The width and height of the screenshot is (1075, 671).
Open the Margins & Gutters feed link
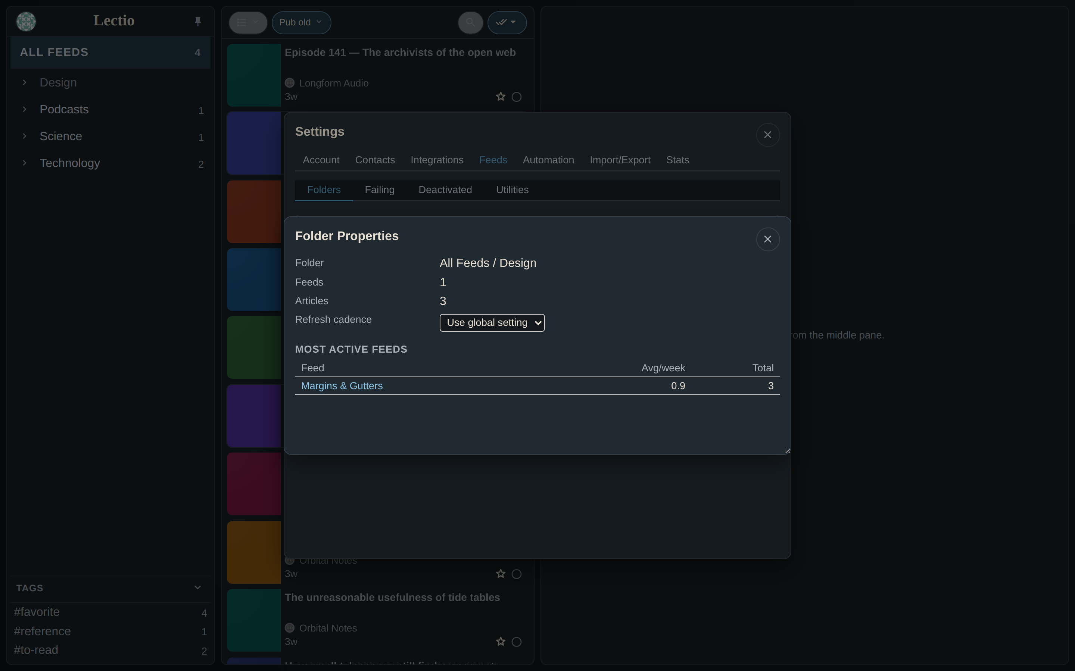coord(342,386)
